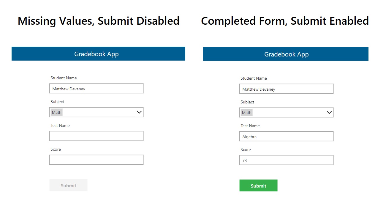Click the Test Name field containing Algebra

pyautogui.click(x=286, y=136)
